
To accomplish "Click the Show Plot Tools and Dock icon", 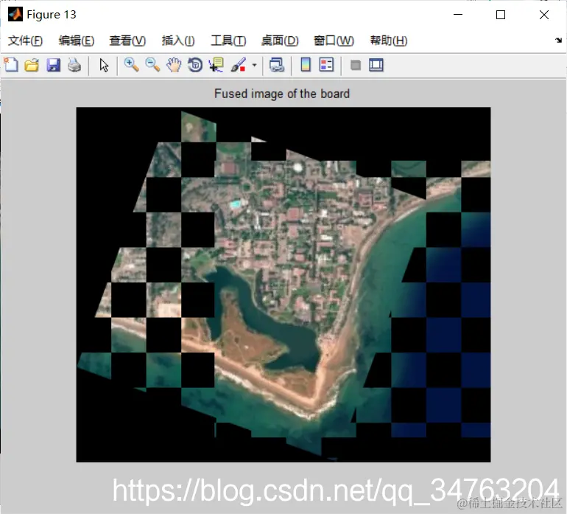I will (x=376, y=65).
